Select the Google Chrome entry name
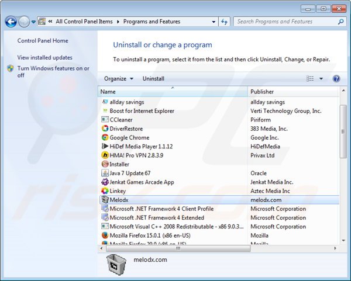This screenshot has height=281, width=351. coord(129,138)
